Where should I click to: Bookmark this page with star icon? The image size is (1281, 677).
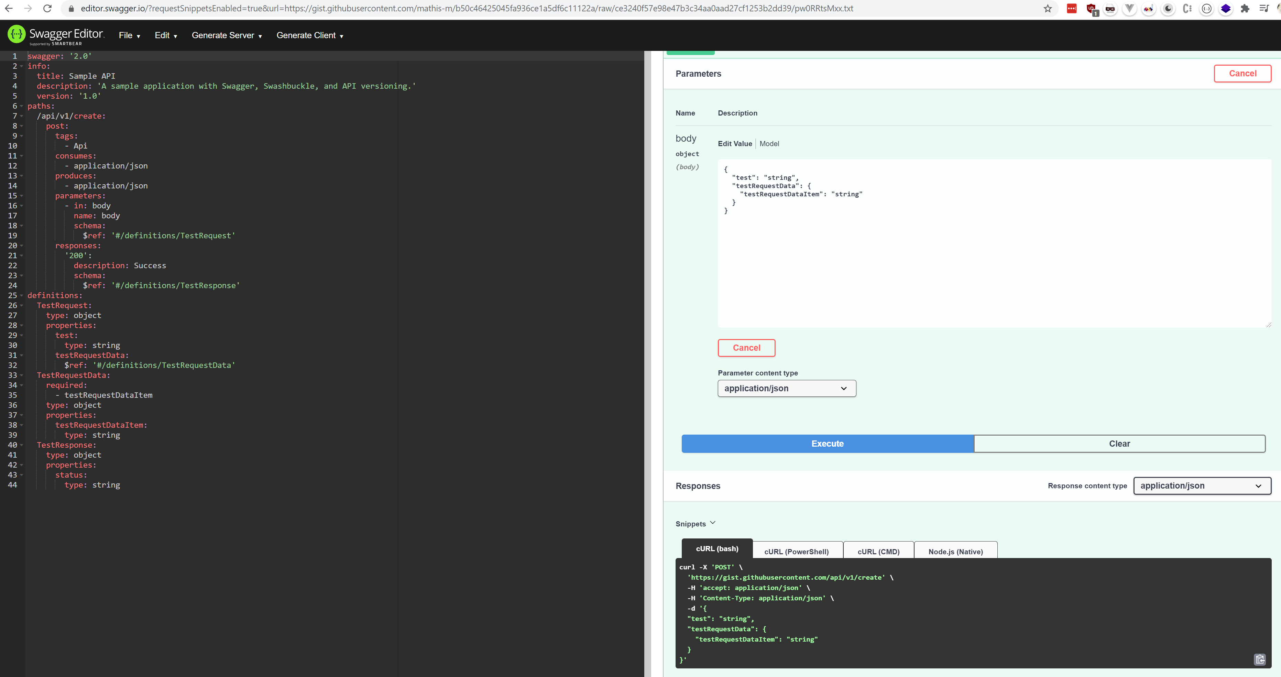tap(1048, 9)
